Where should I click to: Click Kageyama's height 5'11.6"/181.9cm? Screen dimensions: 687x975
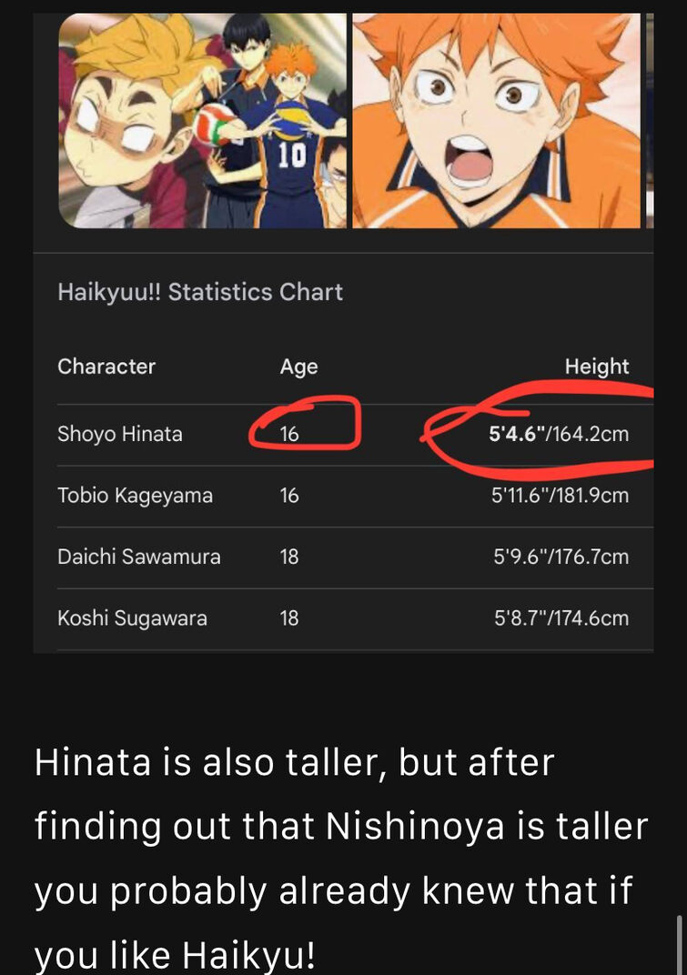point(560,496)
